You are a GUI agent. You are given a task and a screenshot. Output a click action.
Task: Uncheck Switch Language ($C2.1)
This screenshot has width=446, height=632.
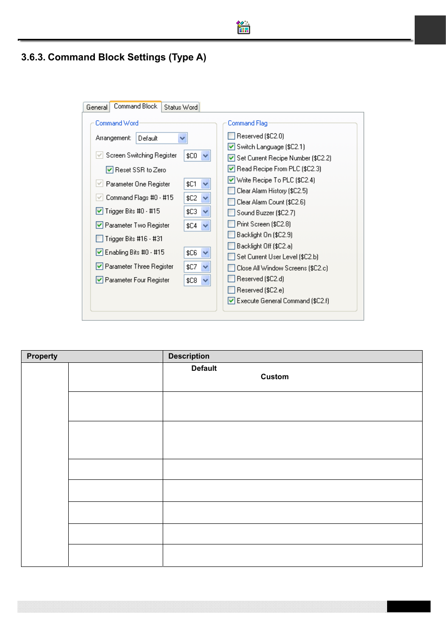coord(231,147)
